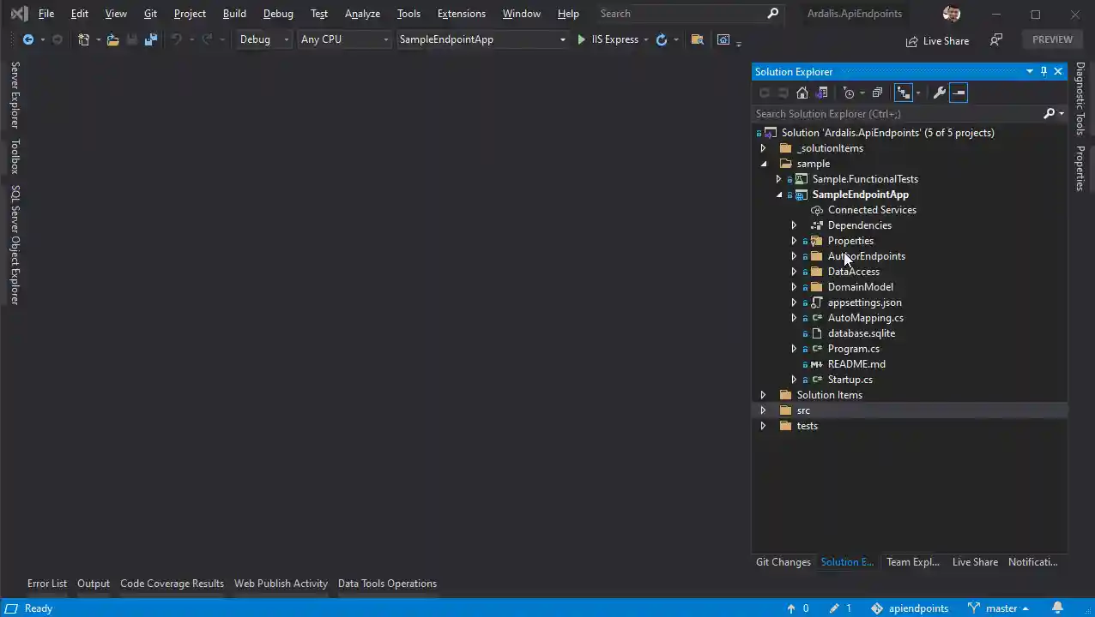Viewport: 1095px width, 617px height.
Task: Expand the Dependencies node arrow
Action: 795,225
